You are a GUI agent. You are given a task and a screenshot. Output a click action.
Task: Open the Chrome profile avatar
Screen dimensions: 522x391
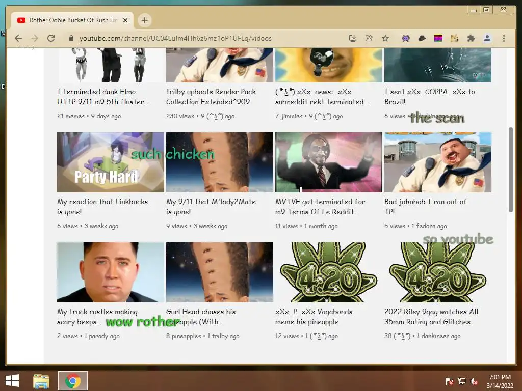click(487, 38)
